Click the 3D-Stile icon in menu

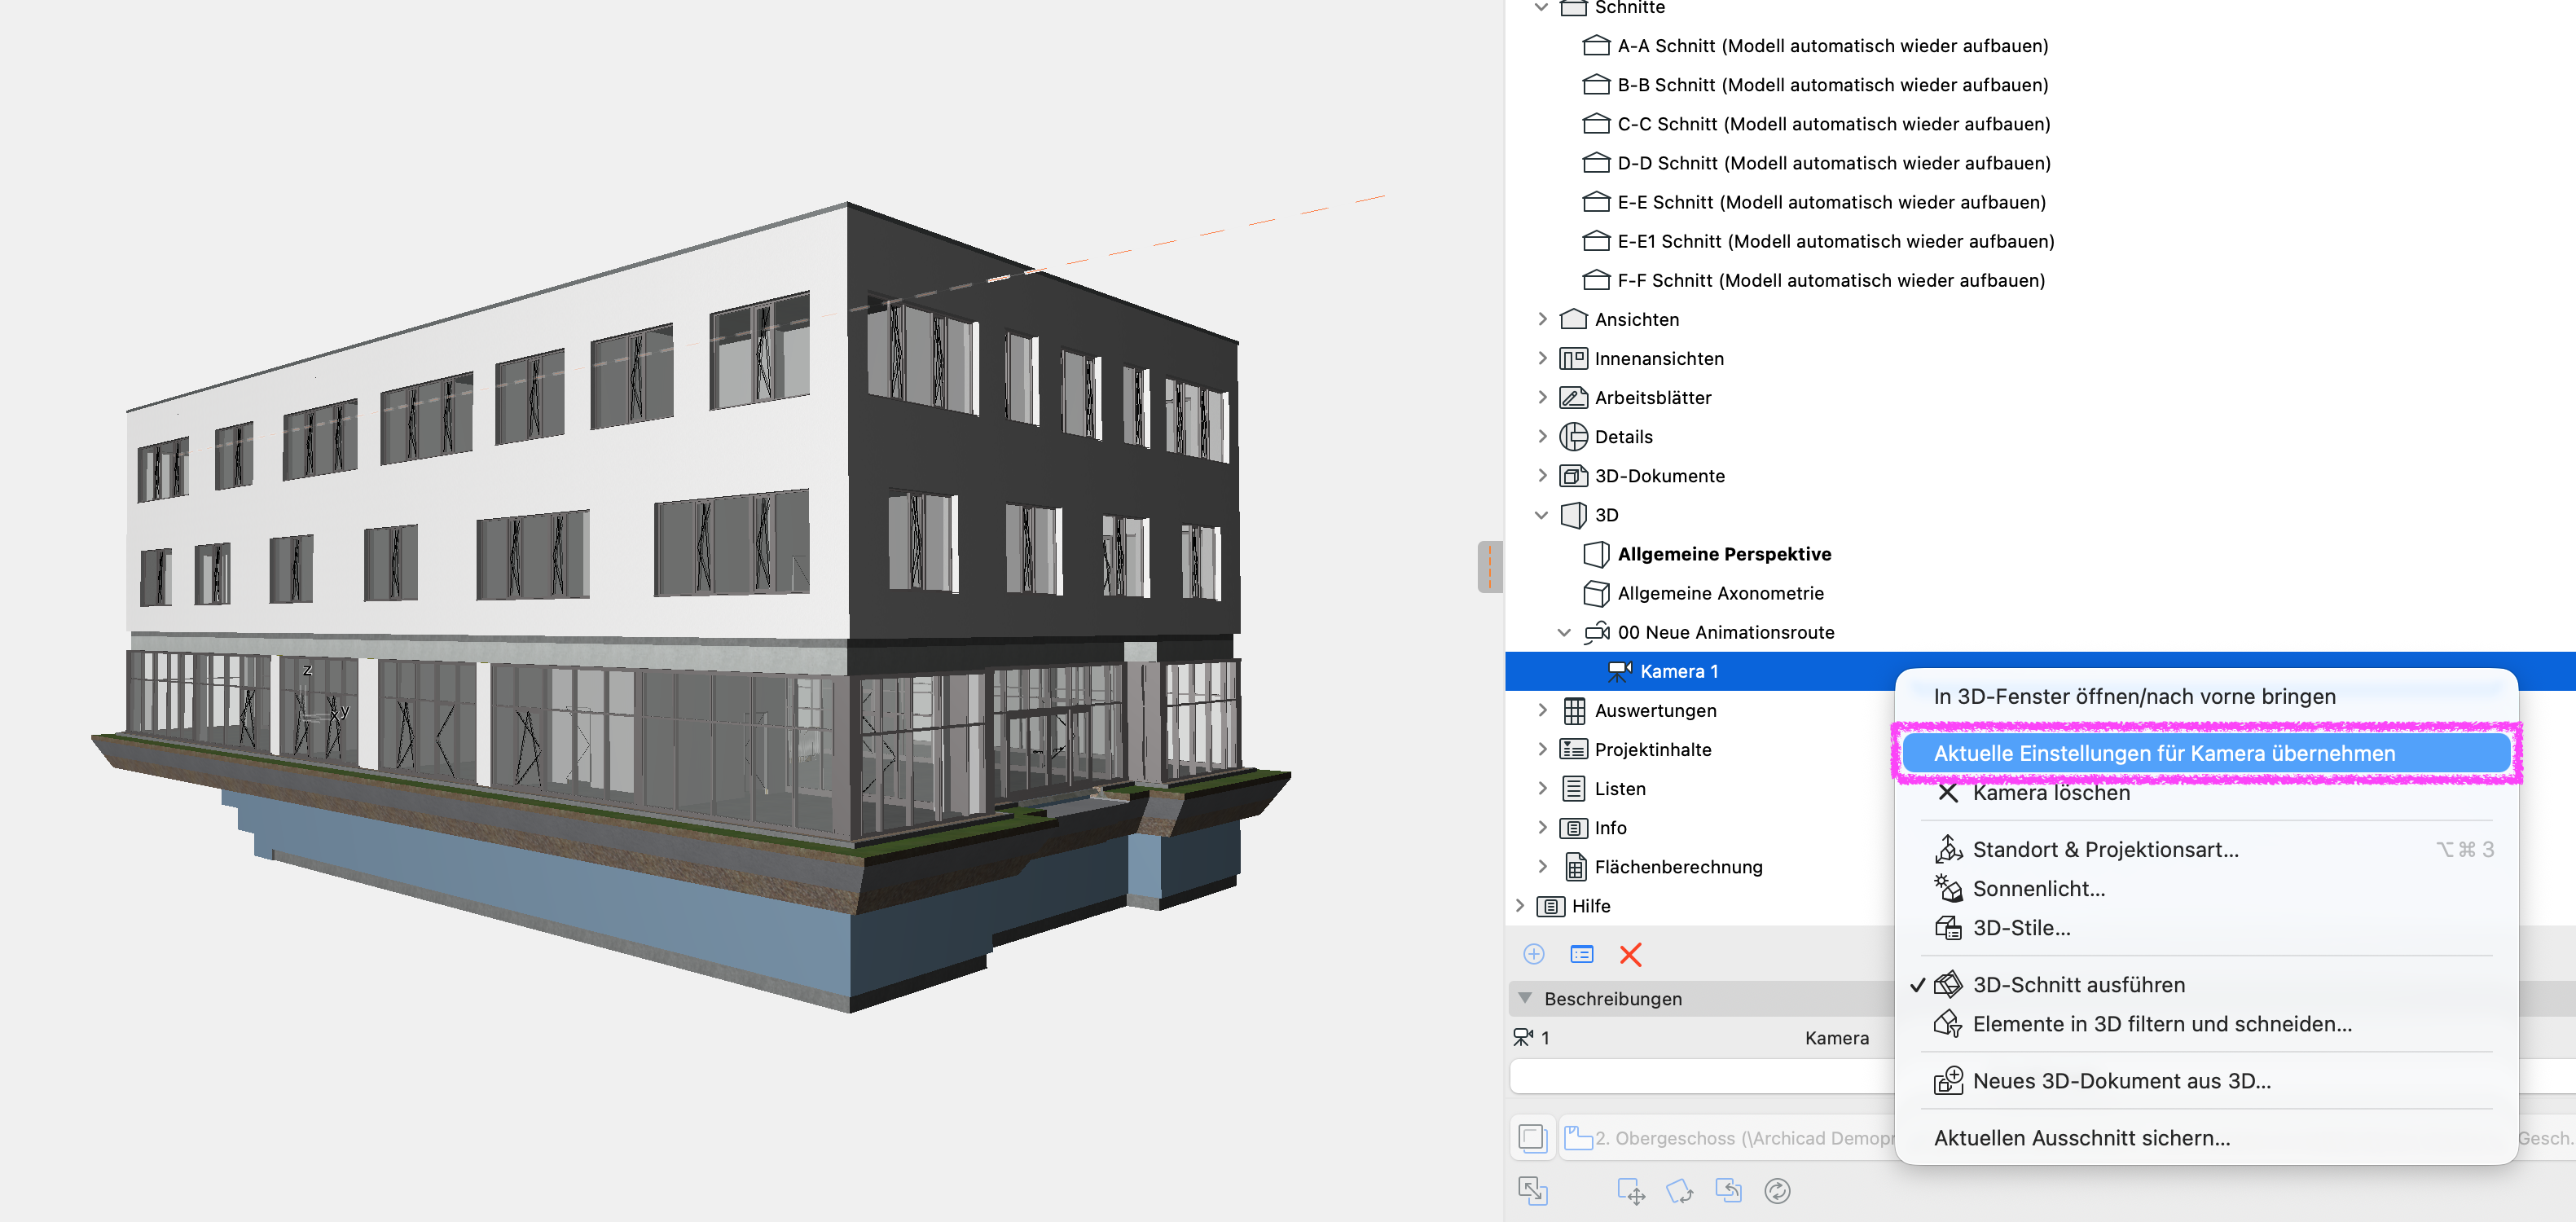(x=1947, y=927)
